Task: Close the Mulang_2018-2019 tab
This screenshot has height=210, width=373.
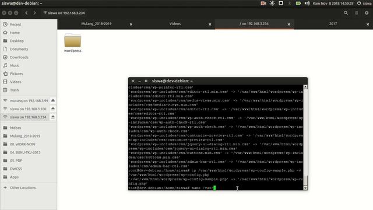Action: tap(131, 24)
